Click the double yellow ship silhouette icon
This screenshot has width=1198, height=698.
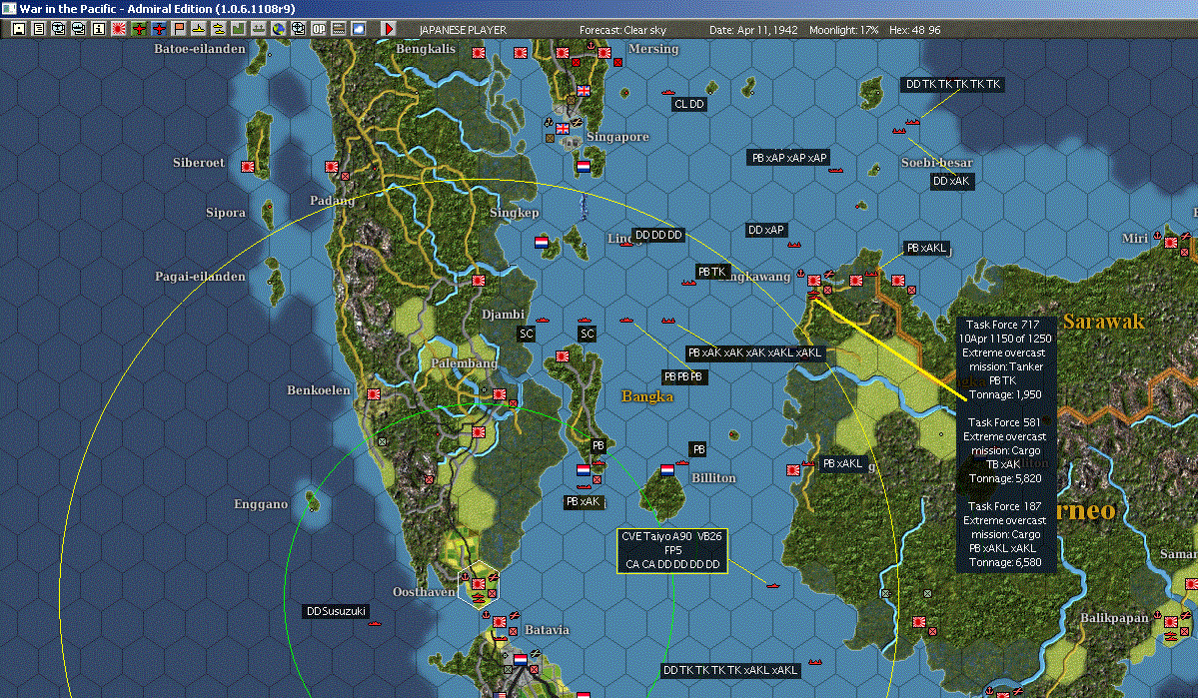click(x=219, y=29)
